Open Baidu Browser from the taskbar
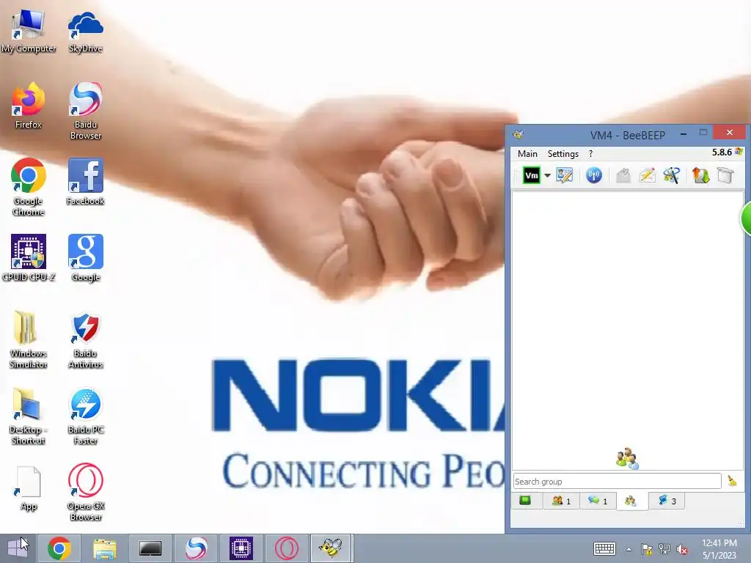Image resolution: width=751 pixels, height=563 pixels. pyautogui.click(x=195, y=548)
